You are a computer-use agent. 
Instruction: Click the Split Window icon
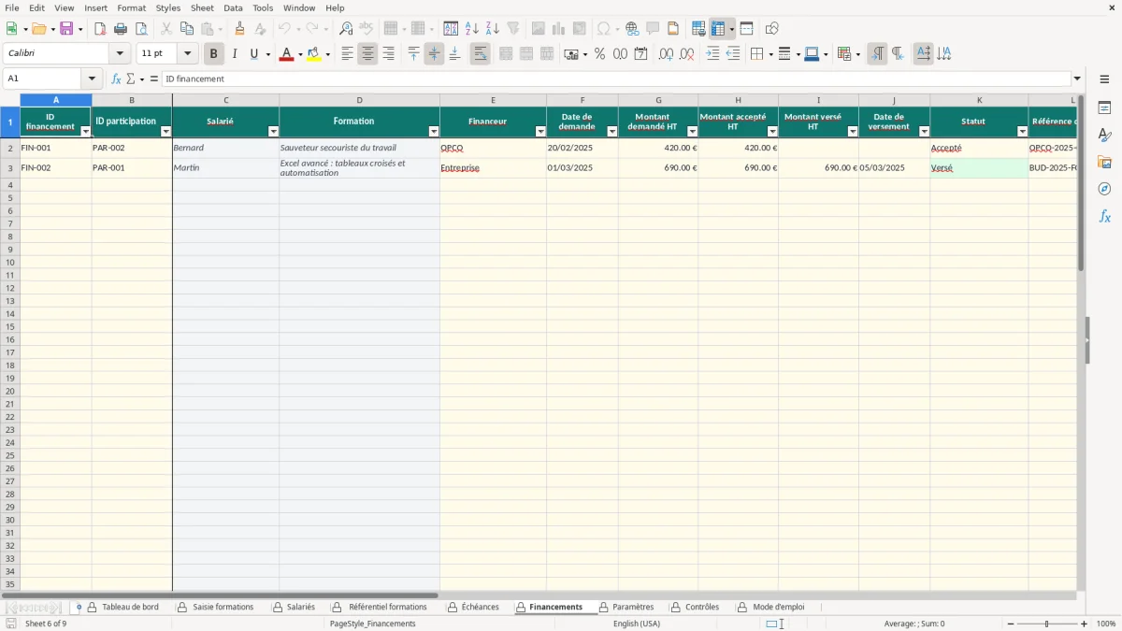pos(746,29)
